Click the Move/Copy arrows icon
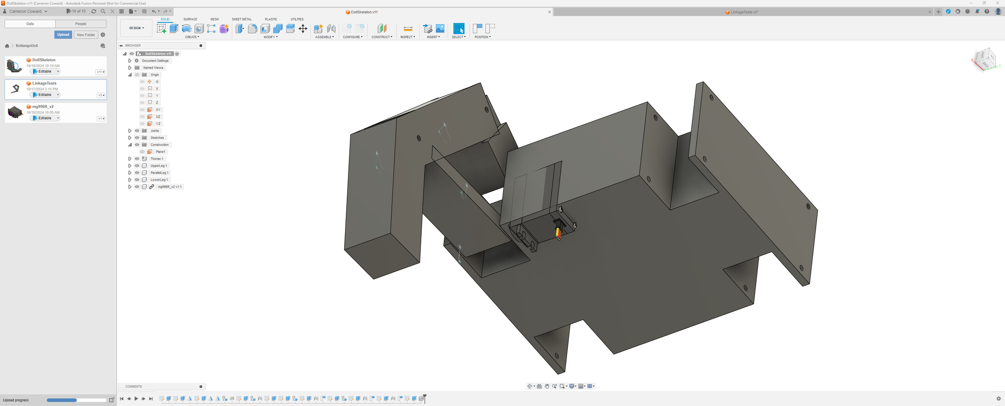The image size is (1005, 406). click(303, 28)
